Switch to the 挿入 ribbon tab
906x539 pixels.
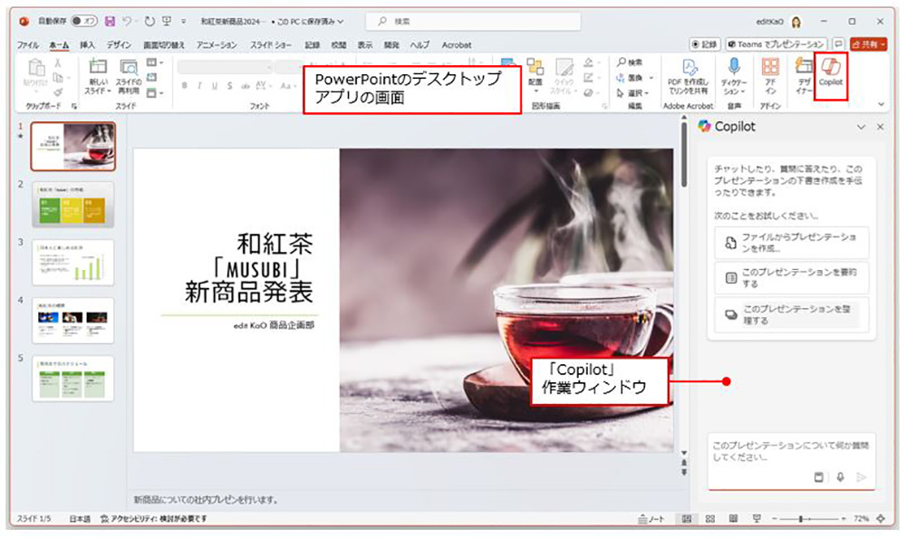click(86, 44)
